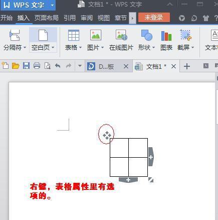Click the 图表 chart icon
This screenshot has width=218, height=220.
point(166,36)
